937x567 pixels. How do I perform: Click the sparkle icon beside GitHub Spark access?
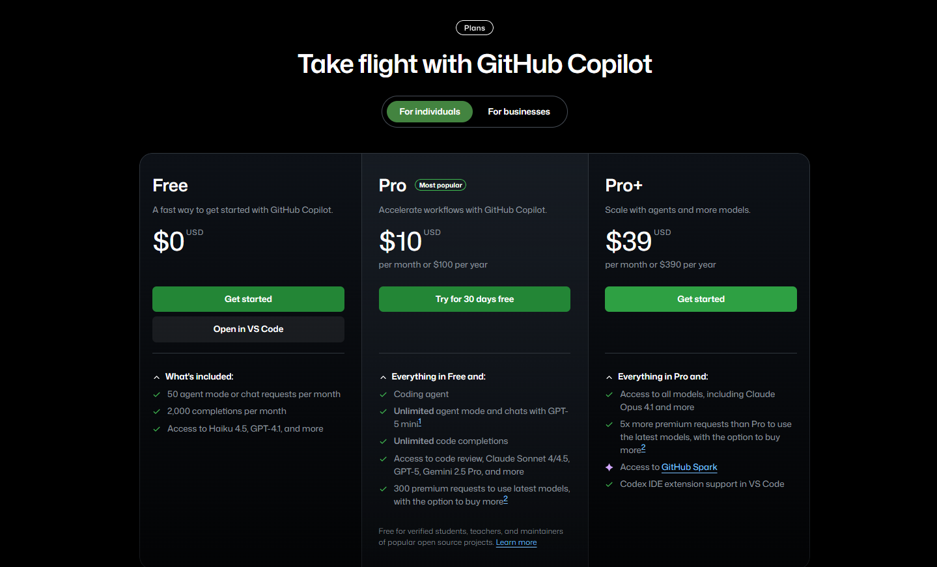tap(609, 467)
